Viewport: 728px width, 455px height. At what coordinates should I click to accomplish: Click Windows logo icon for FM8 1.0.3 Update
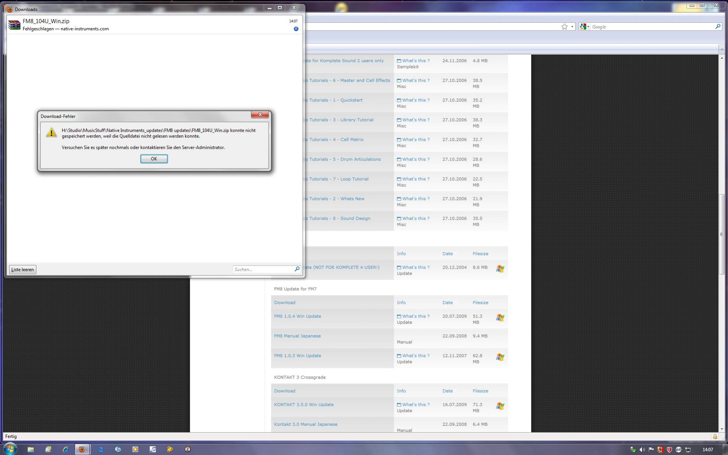tap(500, 357)
